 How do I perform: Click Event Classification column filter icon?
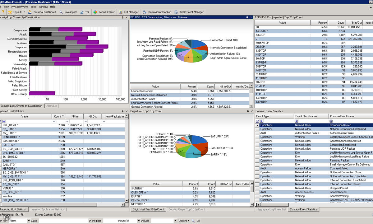296,121
